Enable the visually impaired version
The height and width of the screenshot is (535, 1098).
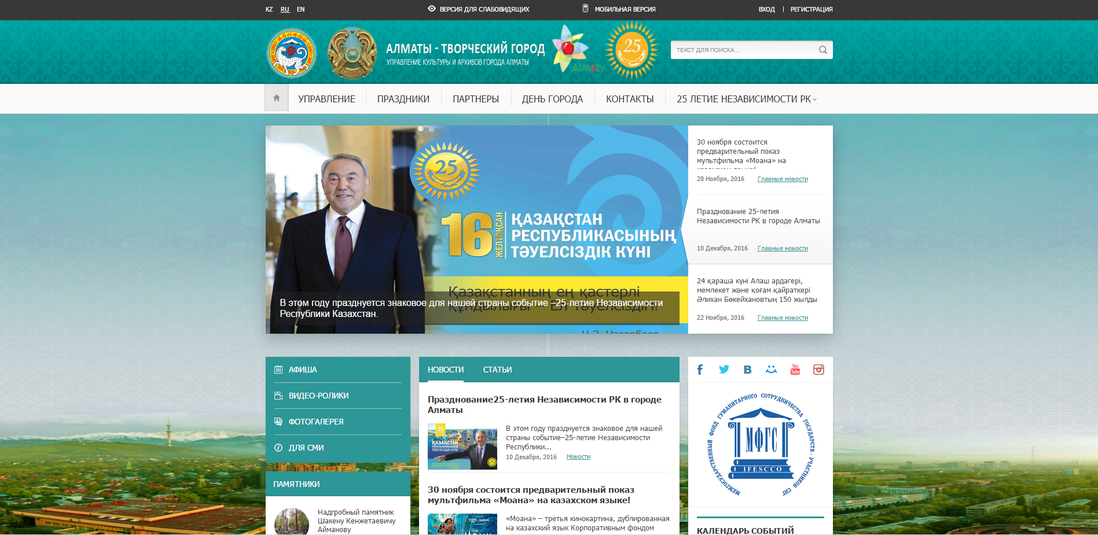tap(478, 9)
